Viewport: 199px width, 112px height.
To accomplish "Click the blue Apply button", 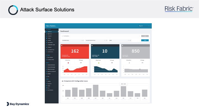I will coord(145,40).
